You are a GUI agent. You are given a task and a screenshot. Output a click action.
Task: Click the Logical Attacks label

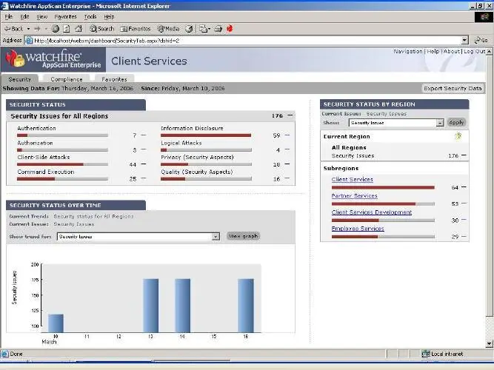tap(181, 143)
